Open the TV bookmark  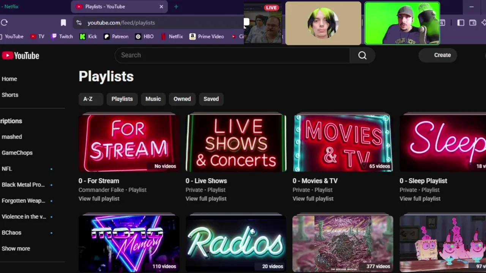point(37,36)
